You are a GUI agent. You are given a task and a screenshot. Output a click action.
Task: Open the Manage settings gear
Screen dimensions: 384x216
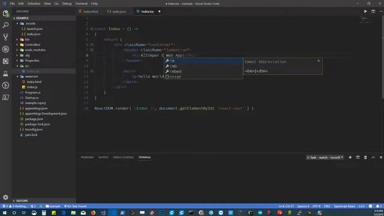(x=5, y=197)
